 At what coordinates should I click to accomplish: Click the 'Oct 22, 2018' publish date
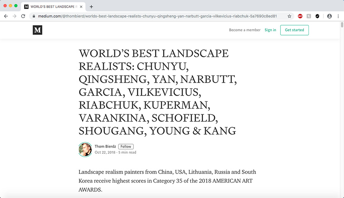click(105, 153)
